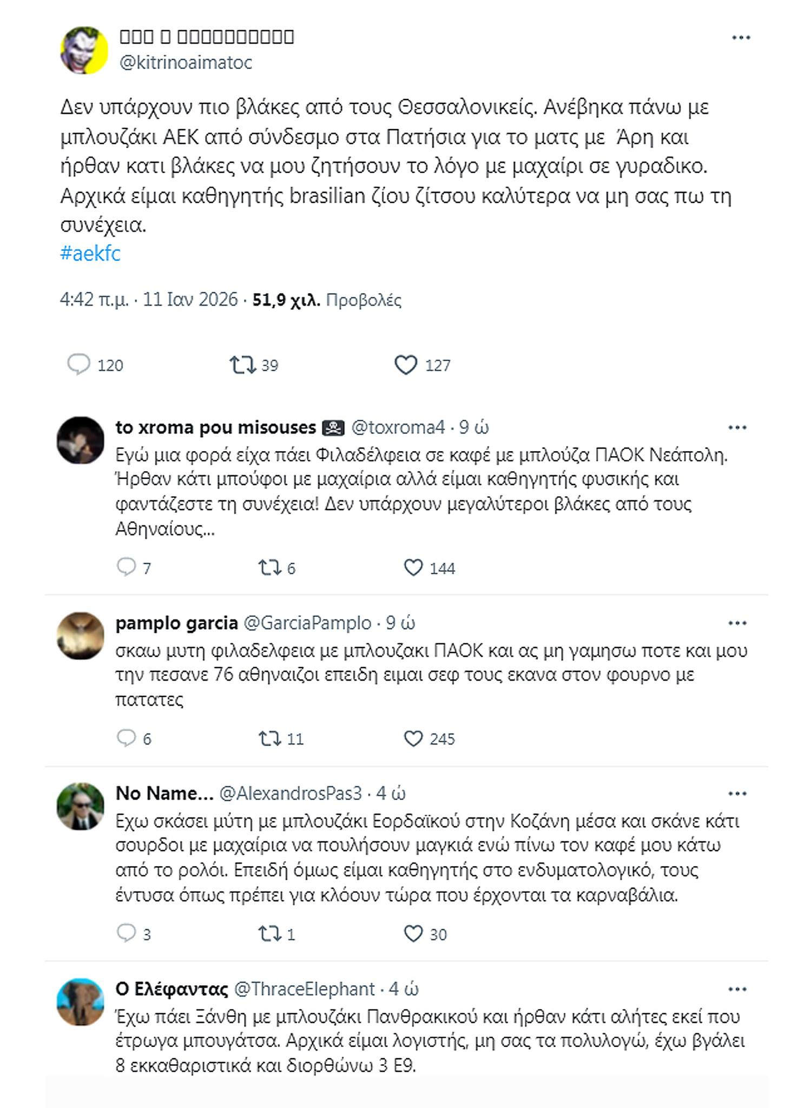Like the reply from @toxroma4

(413, 568)
